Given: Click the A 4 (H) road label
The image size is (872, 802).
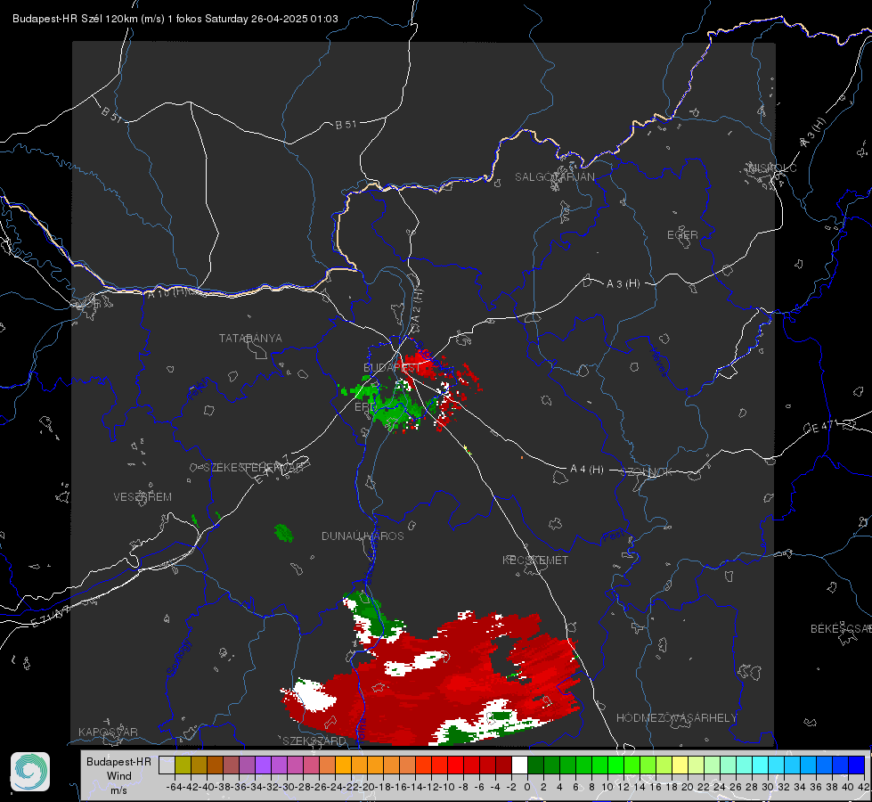Looking at the screenshot, I should coord(587,470).
